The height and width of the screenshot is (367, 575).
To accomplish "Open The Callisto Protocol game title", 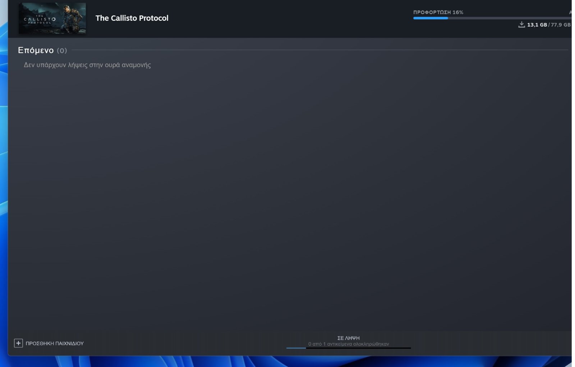I will click(132, 18).
